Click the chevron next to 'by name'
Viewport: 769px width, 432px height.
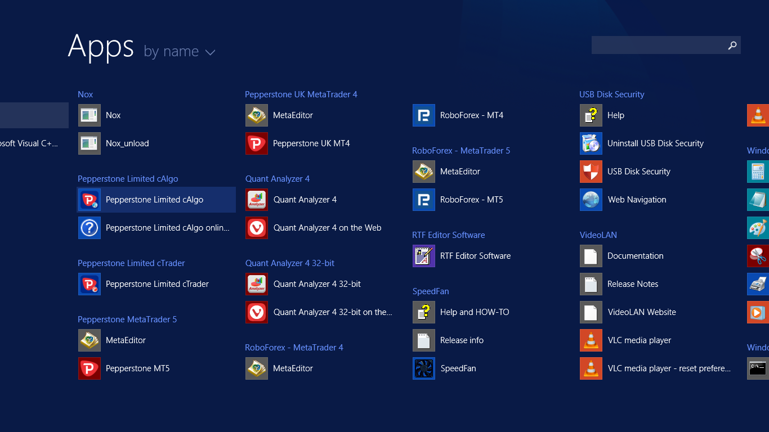coord(210,52)
